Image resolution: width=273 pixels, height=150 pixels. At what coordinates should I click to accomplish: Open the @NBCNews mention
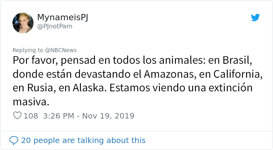pyautogui.click(x=61, y=50)
